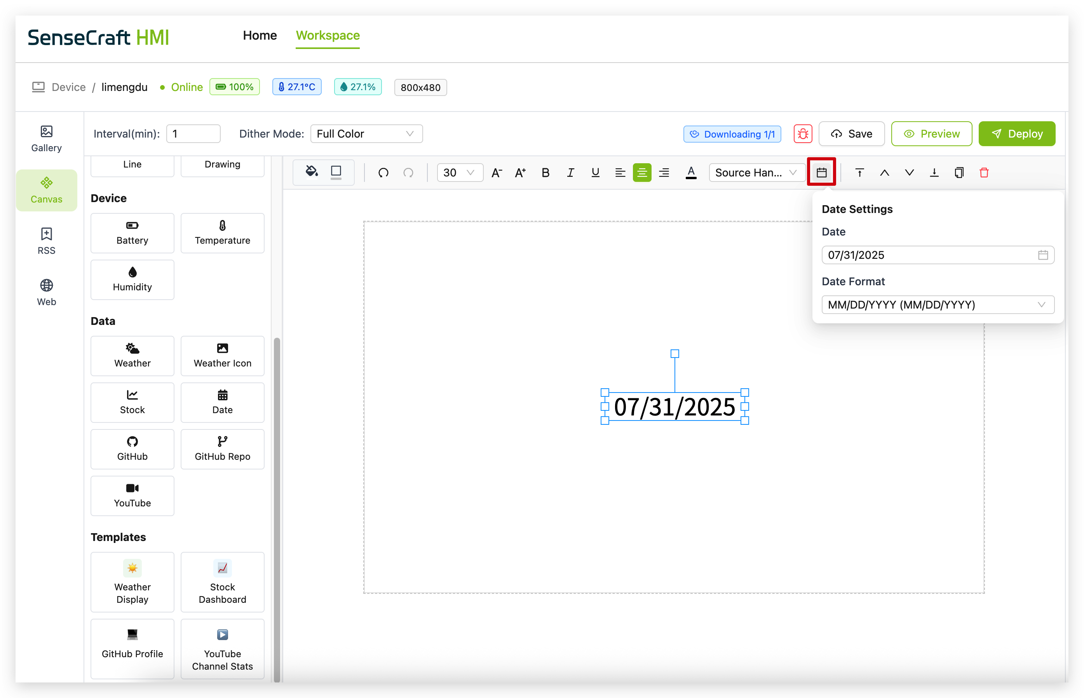Click the undo arrow

[x=383, y=173]
